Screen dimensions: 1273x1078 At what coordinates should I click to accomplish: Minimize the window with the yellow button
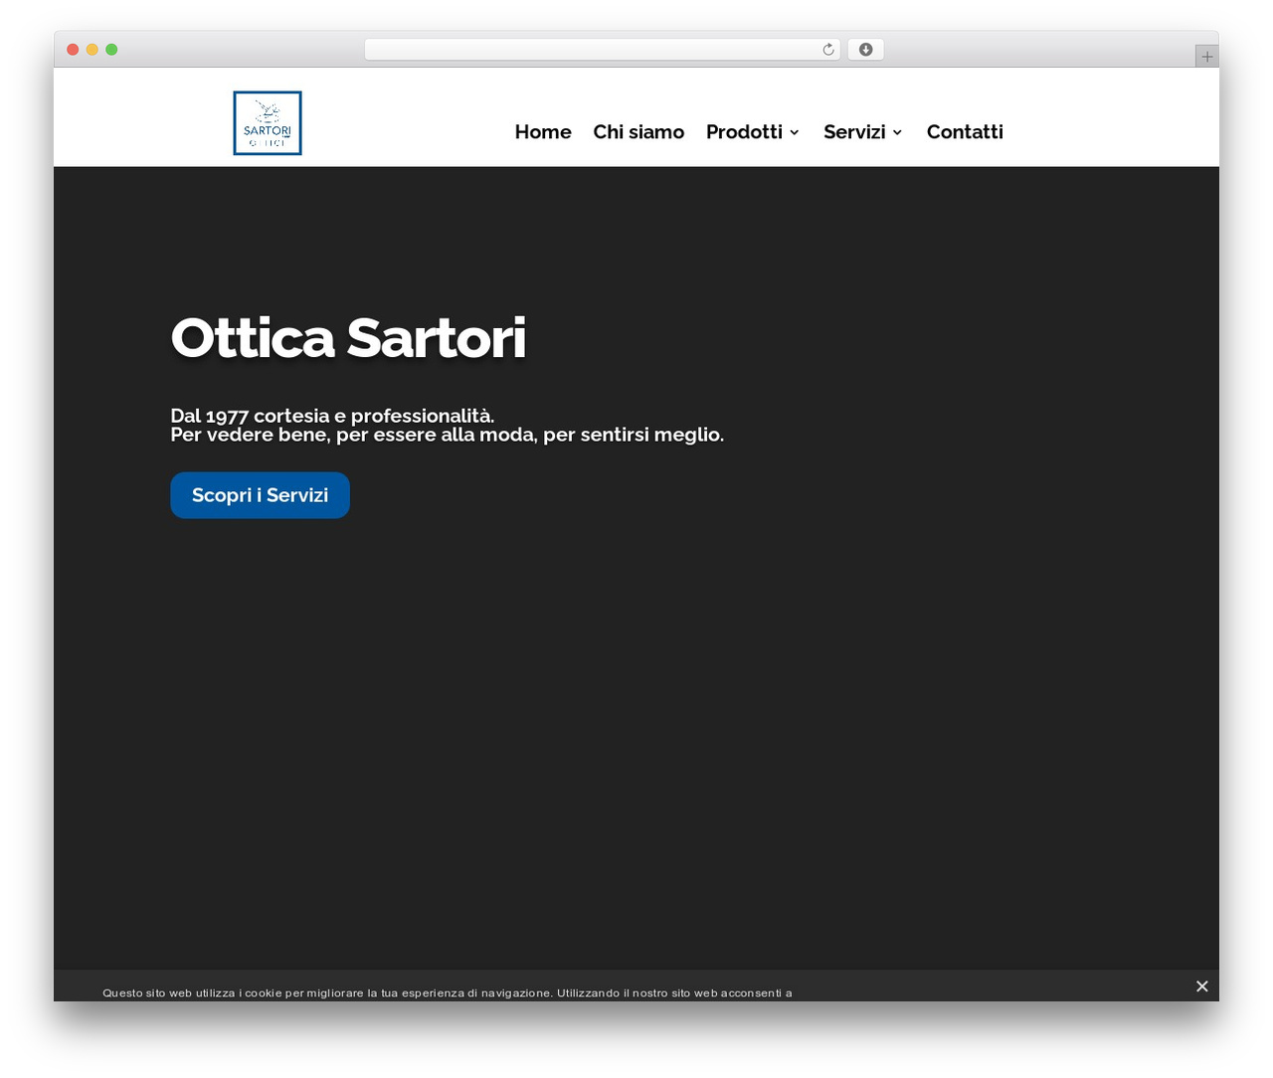click(92, 50)
